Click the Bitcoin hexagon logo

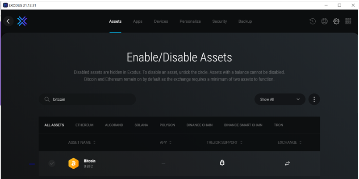point(74,163)
